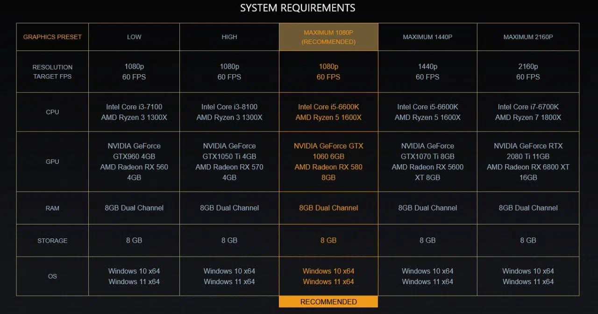Select the MAXIMUM 1080P (RECOMMENDED) header

(x=328, y=37)
